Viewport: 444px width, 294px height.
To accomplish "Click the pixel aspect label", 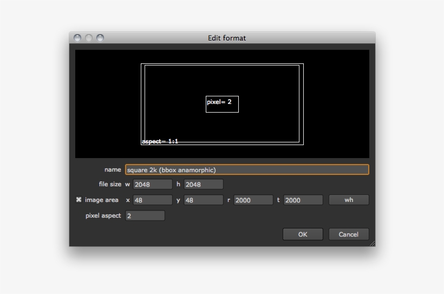I will (x=103, y=215).
